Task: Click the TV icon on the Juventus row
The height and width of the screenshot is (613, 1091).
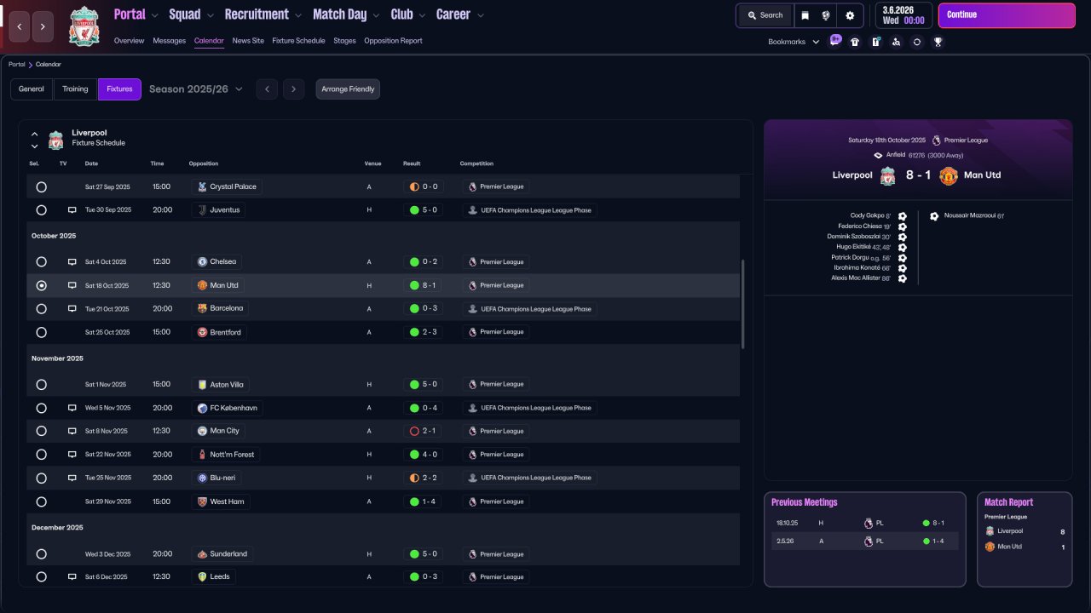Action: 72,209
